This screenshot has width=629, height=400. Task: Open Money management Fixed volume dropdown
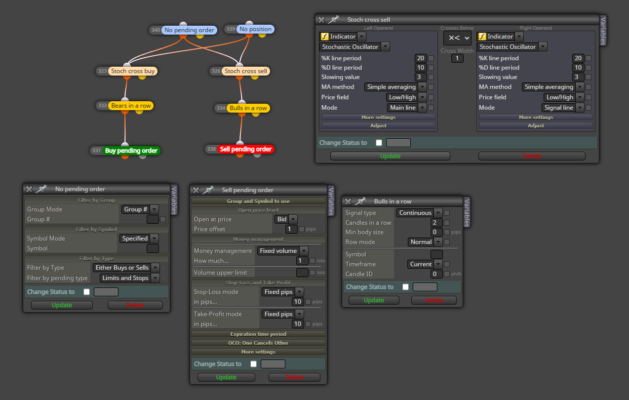(282, 251)
